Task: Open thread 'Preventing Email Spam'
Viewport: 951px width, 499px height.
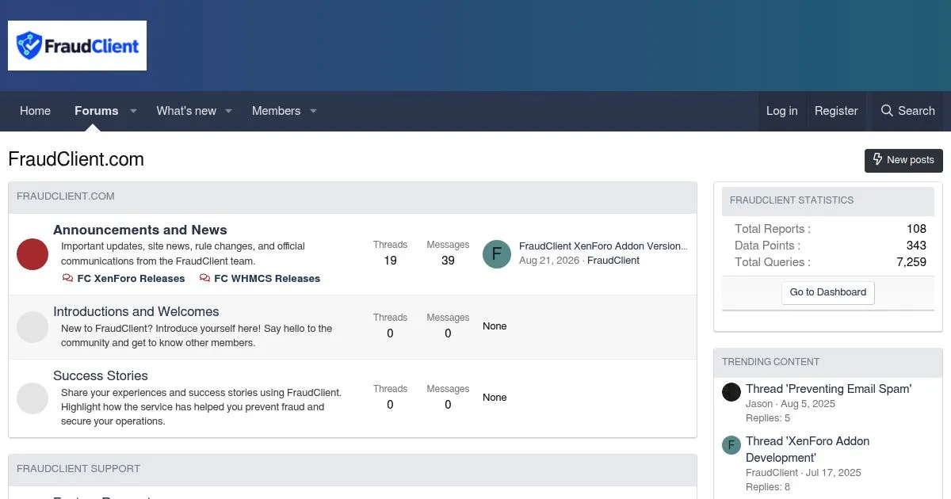Action: 829,389
